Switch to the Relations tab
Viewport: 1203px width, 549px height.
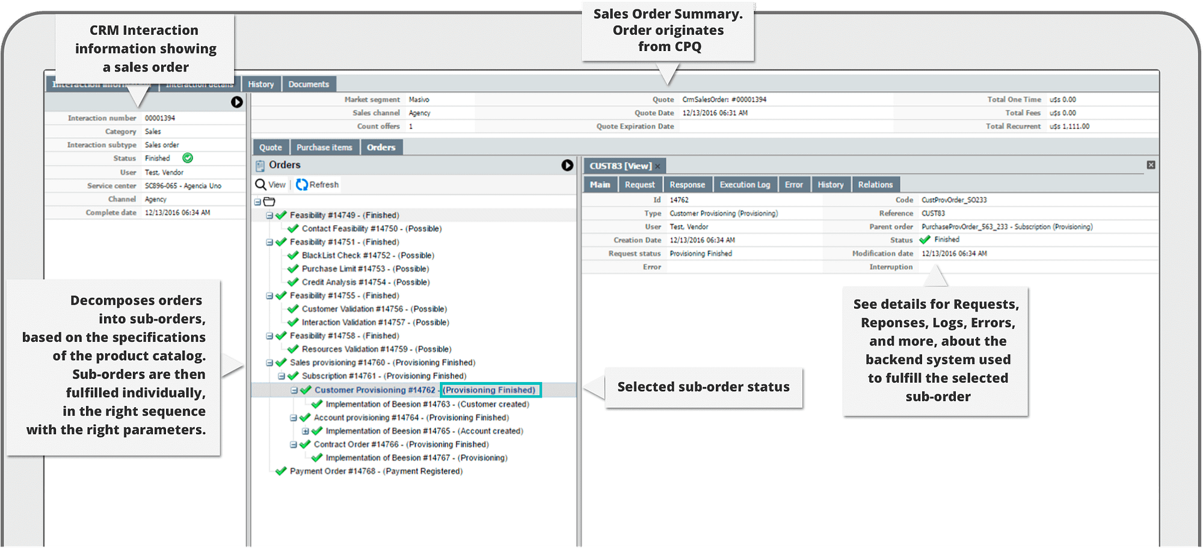875,184
